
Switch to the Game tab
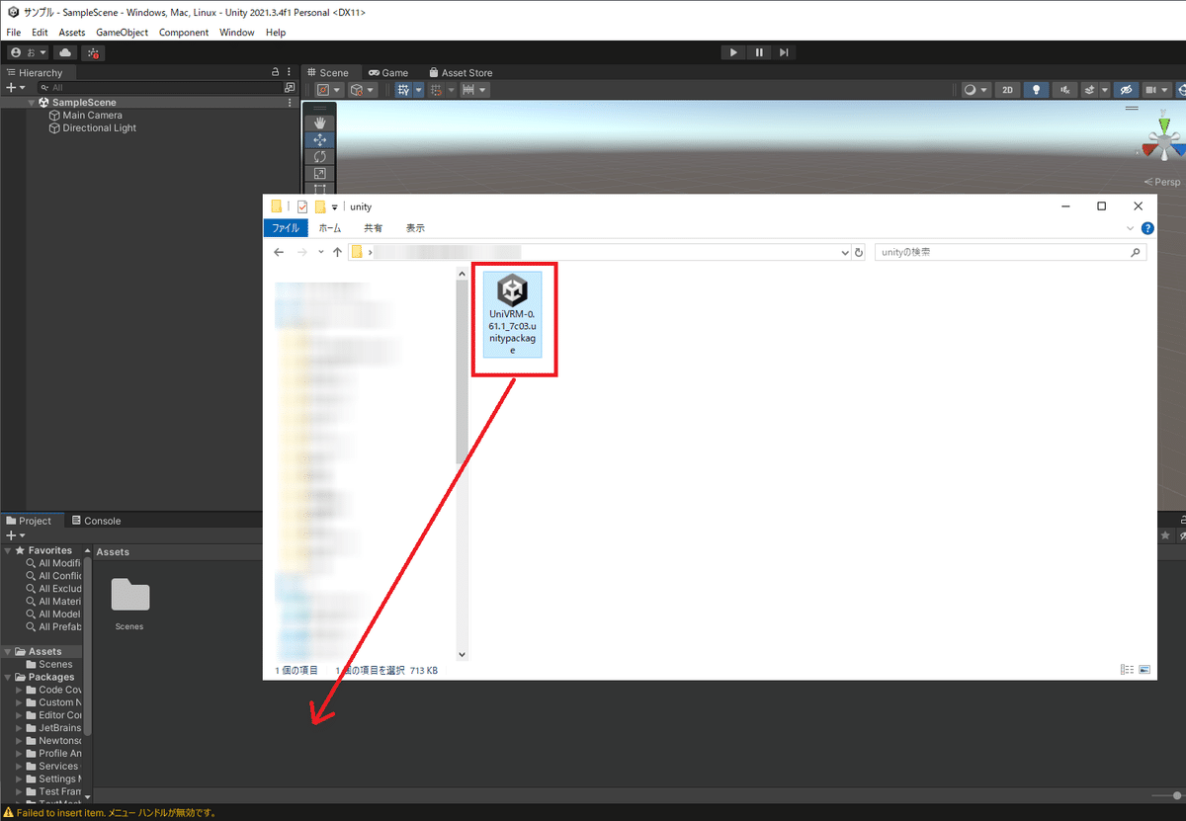tap(388, 72)
